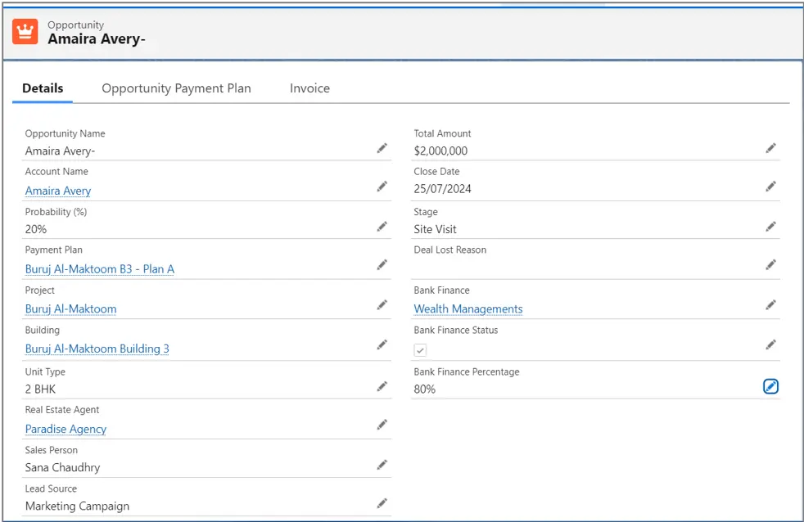Click the $2,000,000 total amount value

click(440, 151)
